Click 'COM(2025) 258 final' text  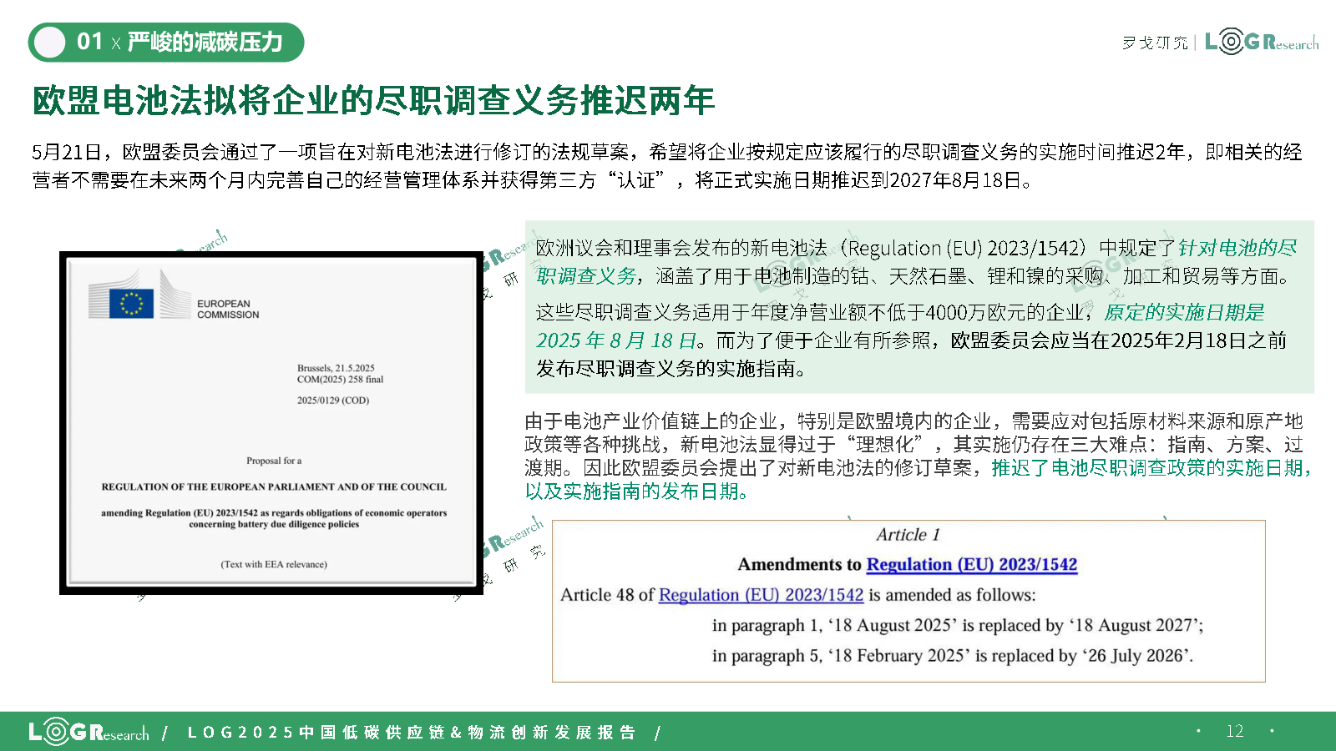tap(340, 380)
